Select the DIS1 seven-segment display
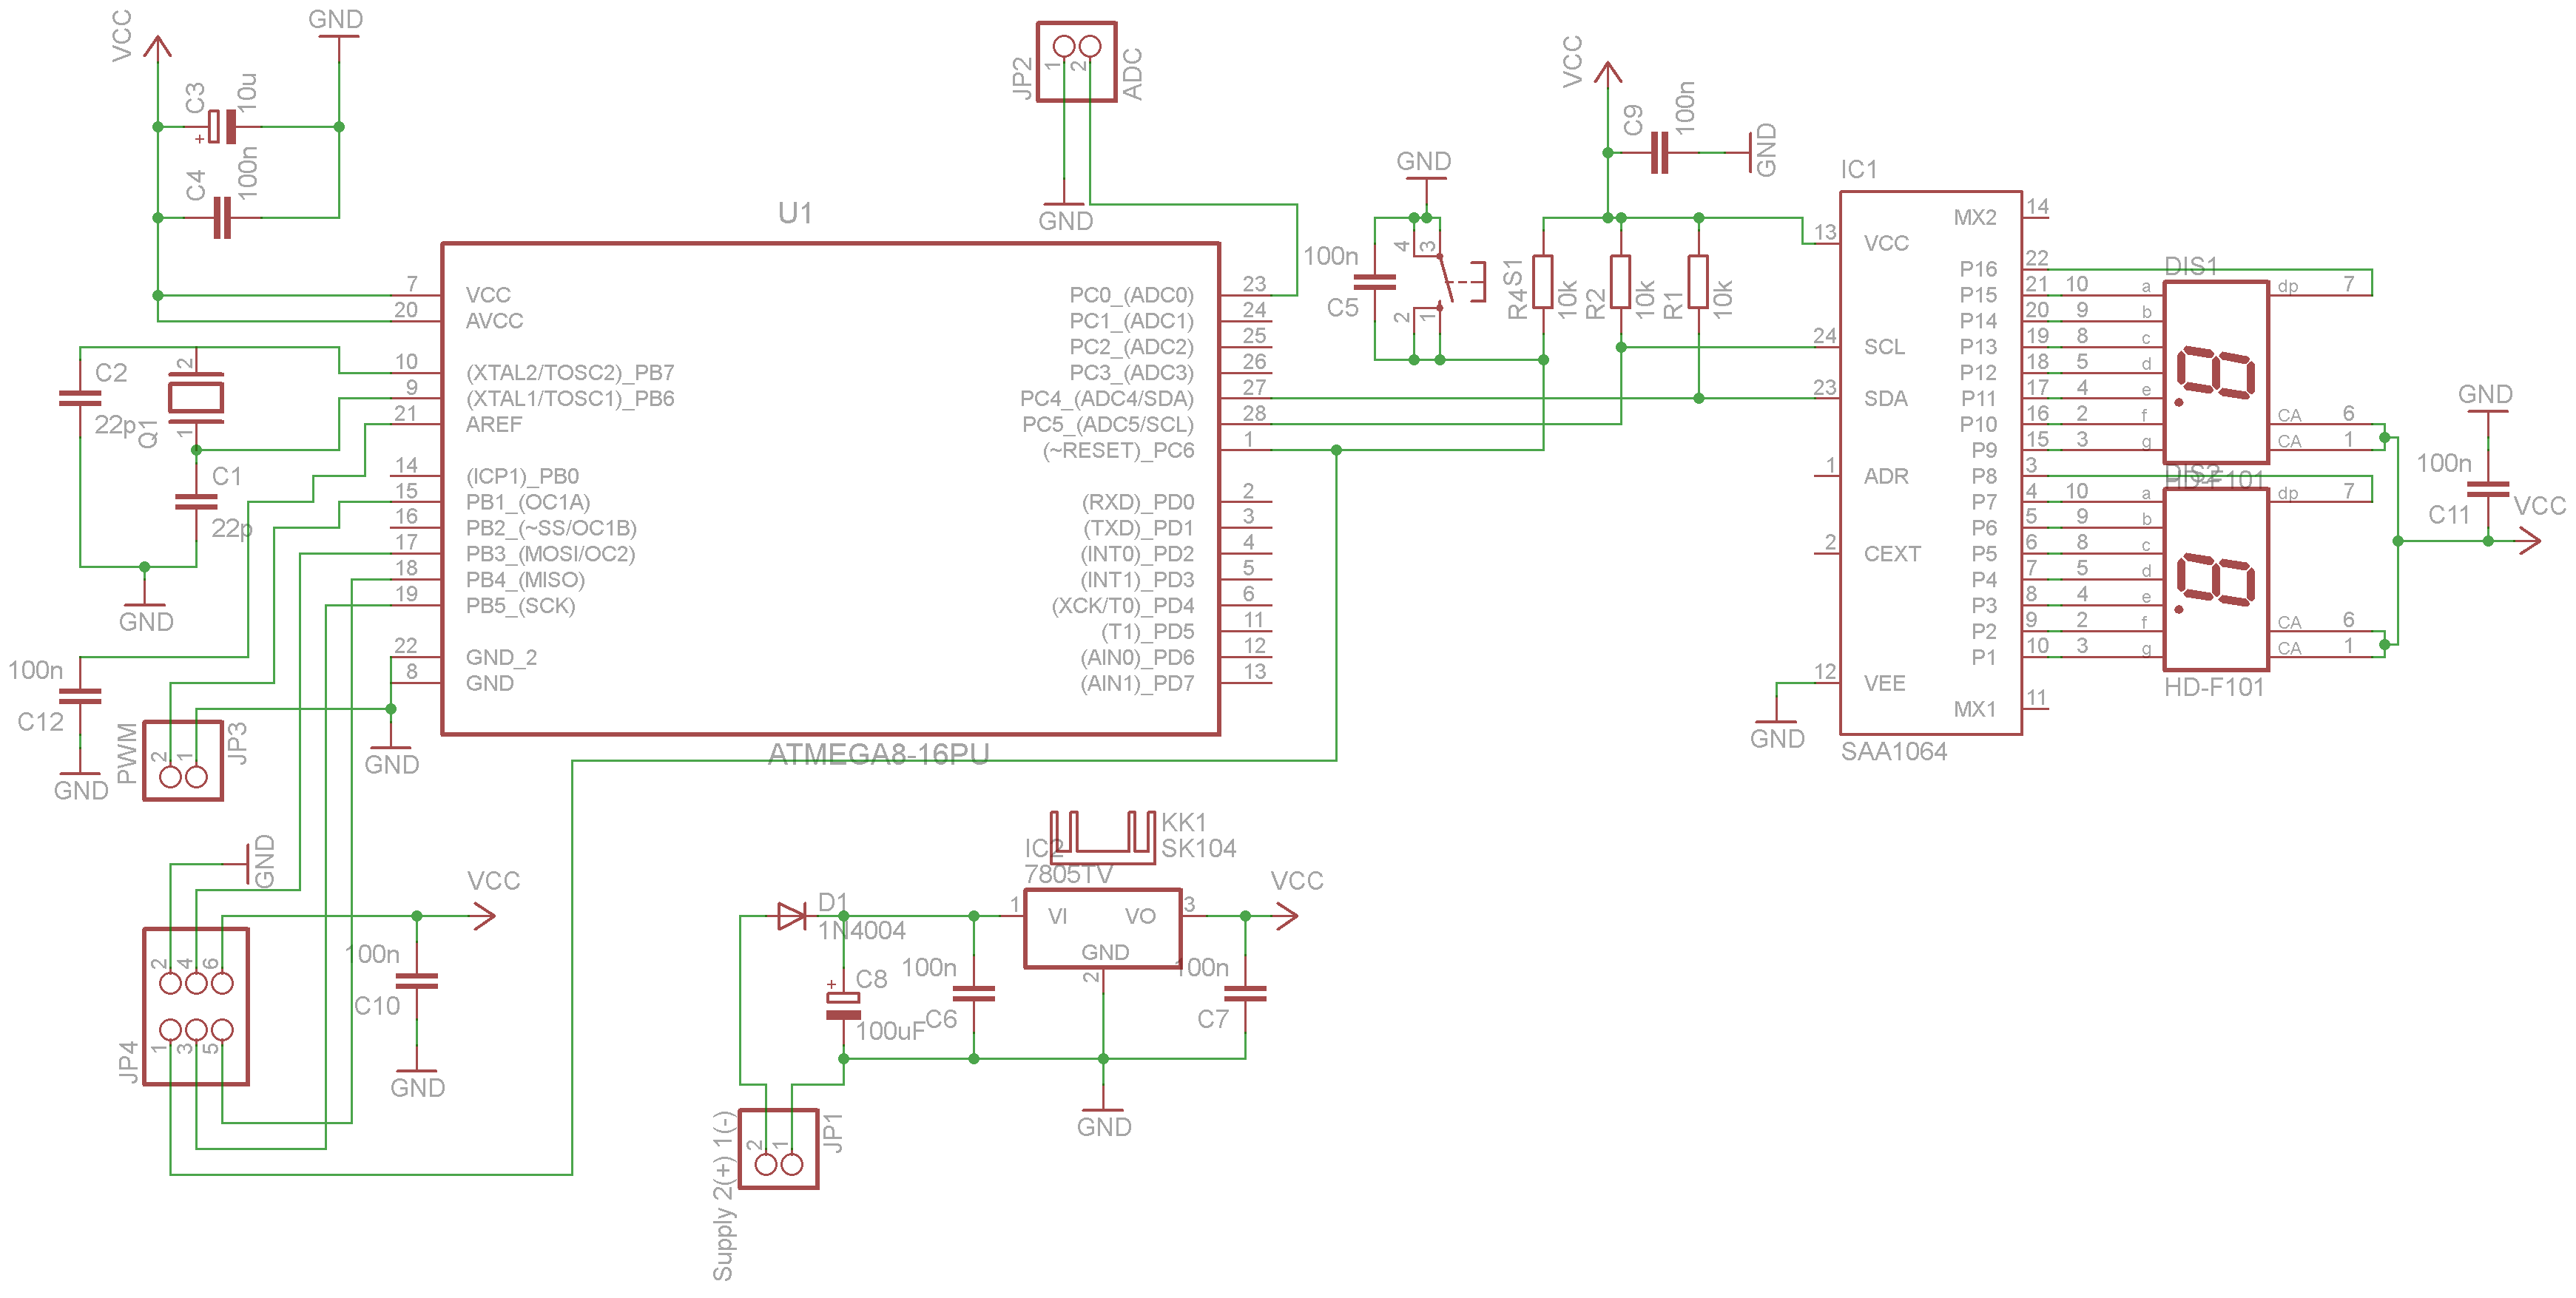 2216,372
